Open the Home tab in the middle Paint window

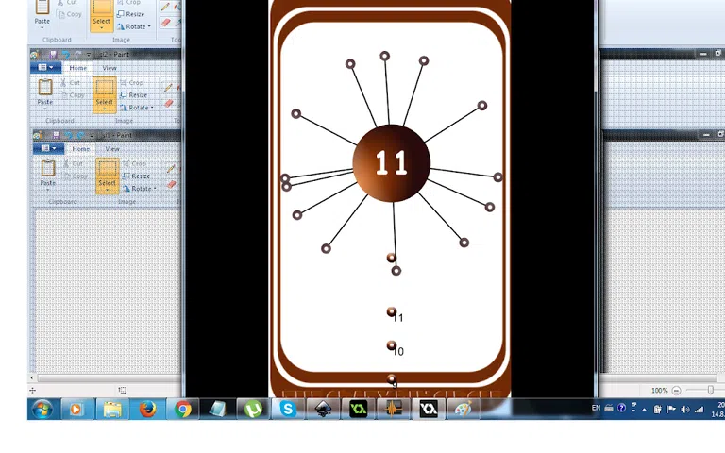coord(77,68)
